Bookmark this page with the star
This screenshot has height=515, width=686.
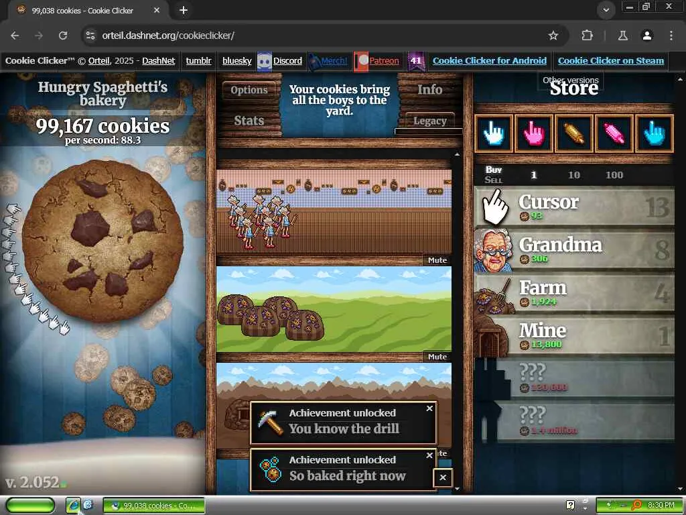click(553, 36)
